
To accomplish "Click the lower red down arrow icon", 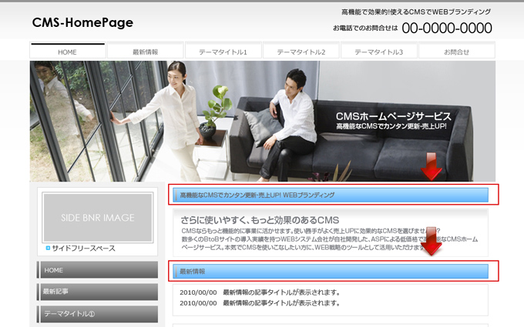I will [x=432, y=242].
